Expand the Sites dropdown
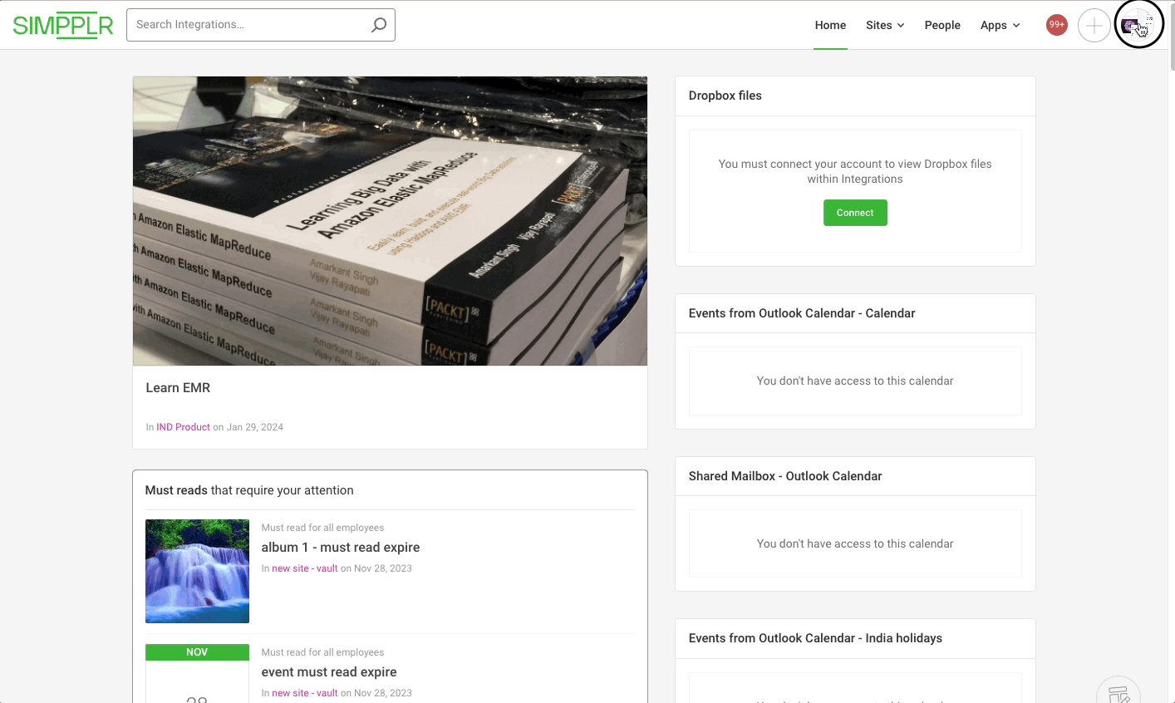 point(884,25)
